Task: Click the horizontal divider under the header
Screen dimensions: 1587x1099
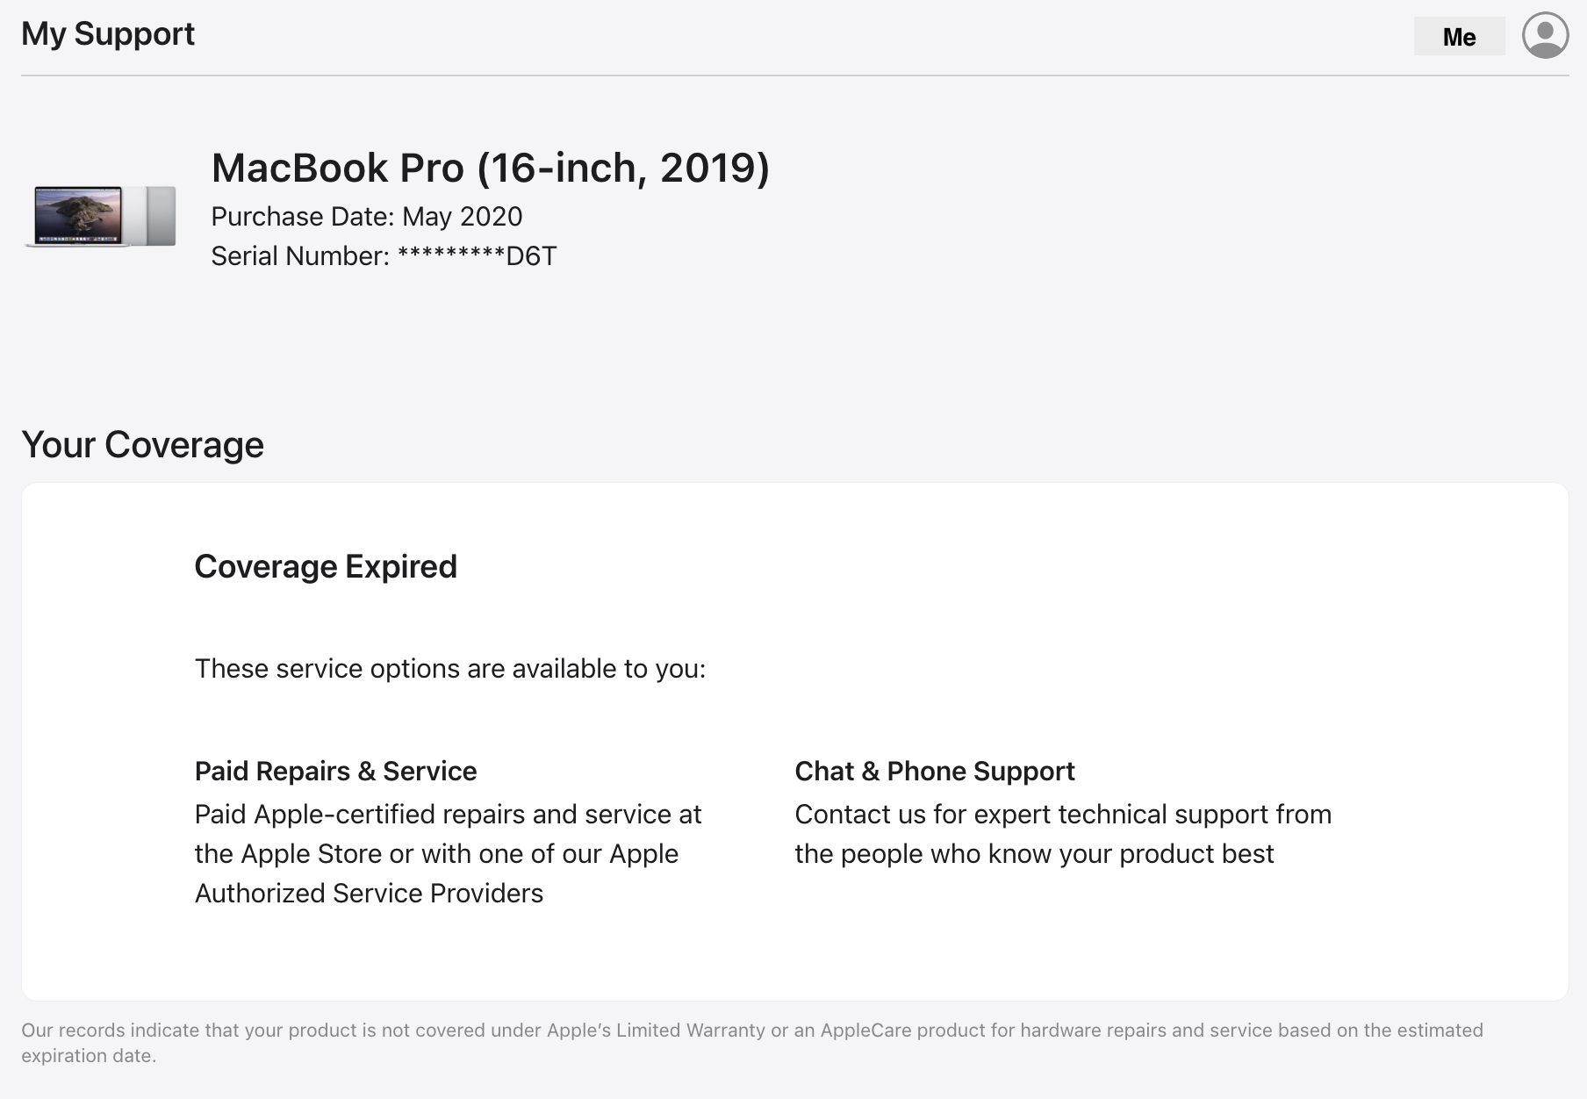Action: tap(794, 75)
